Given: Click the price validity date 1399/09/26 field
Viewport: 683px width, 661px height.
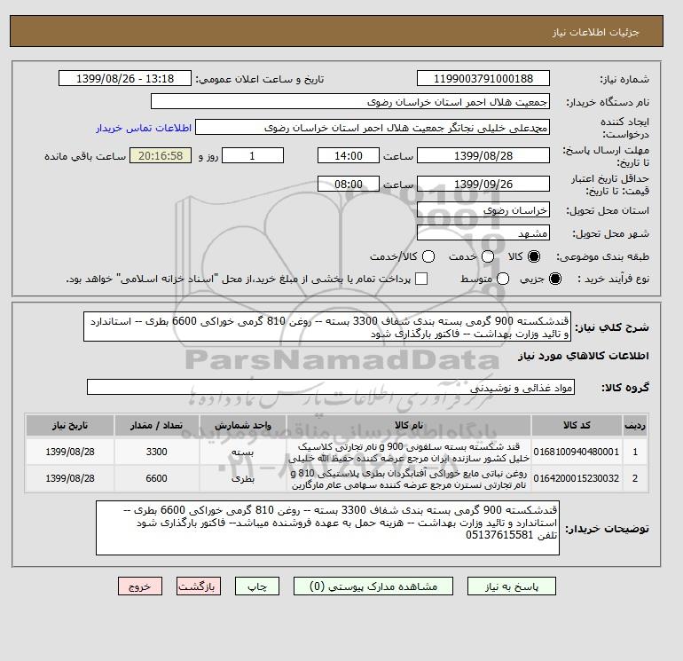Looking at the screenshot, I should pos(483,185).
